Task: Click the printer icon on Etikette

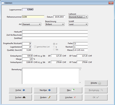Action: tap(100, 83)
